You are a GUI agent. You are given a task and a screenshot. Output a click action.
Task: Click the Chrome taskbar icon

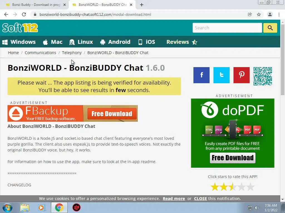59,207
